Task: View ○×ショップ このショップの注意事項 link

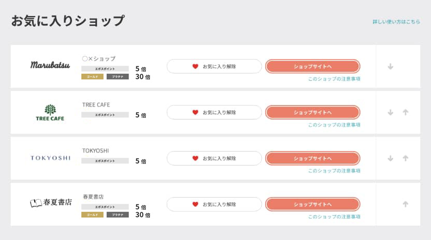Action: 334,79
